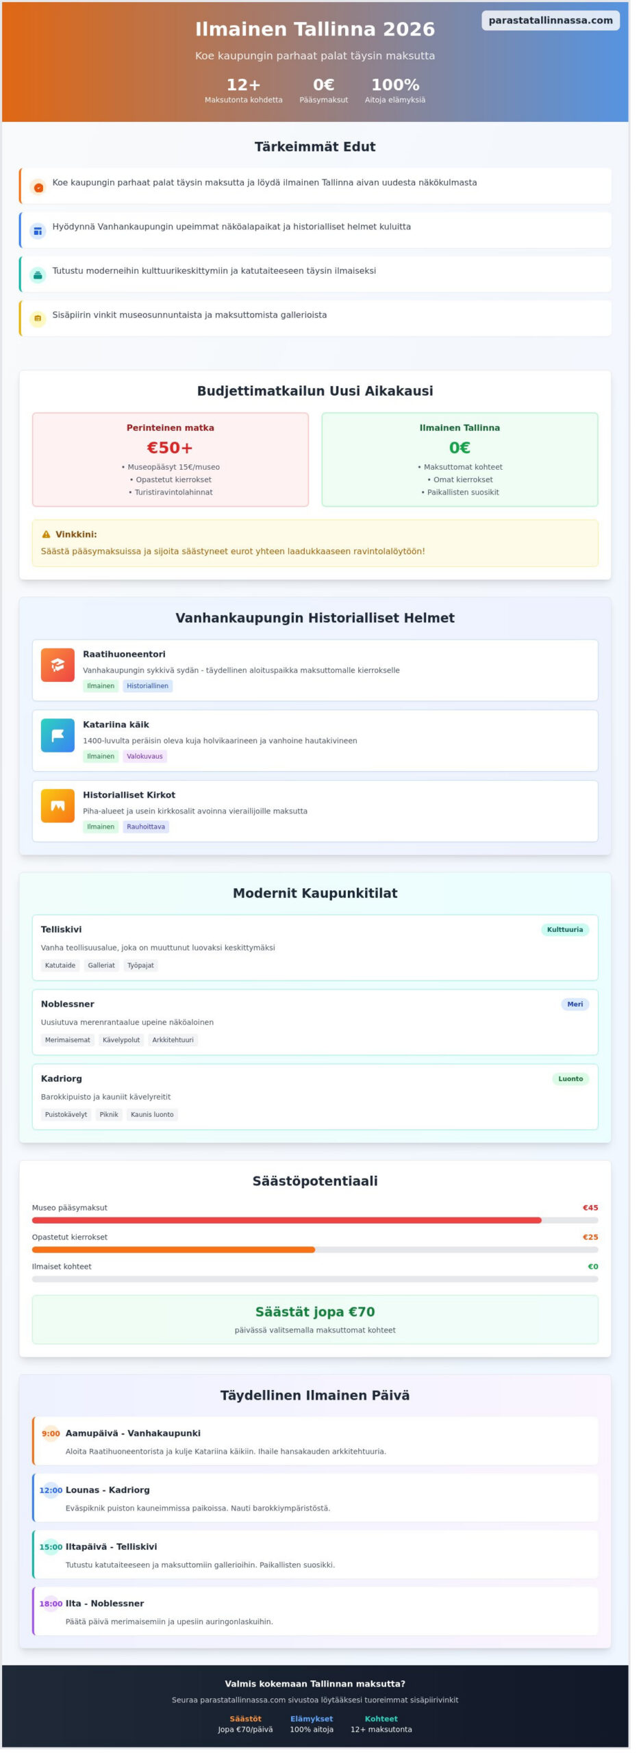Click the yellow icon beside the Sisäpiirin vinkit benefit
Viewport: 641px width, 1753px height.
coord(38,319)
